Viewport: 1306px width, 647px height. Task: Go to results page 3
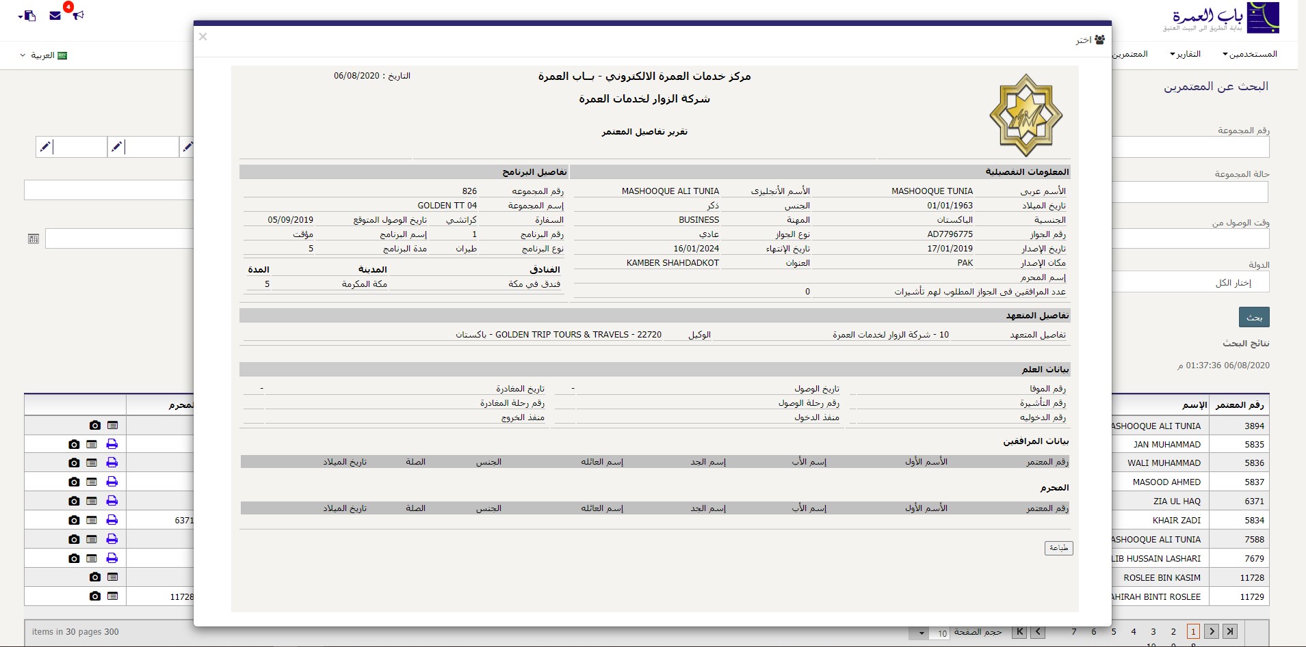(1153, 632)
